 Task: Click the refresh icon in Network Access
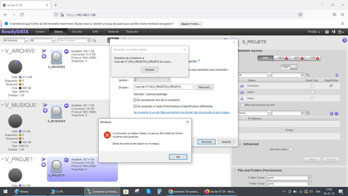tap(337, 75)
